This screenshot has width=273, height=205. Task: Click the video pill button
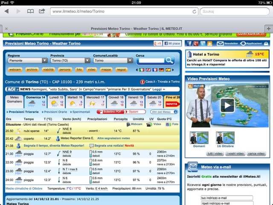tap(91, 70)
